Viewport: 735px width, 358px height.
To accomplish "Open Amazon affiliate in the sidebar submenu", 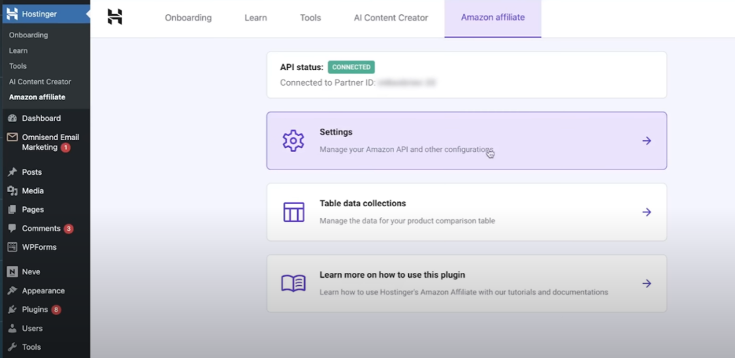I will pos(37,97).
